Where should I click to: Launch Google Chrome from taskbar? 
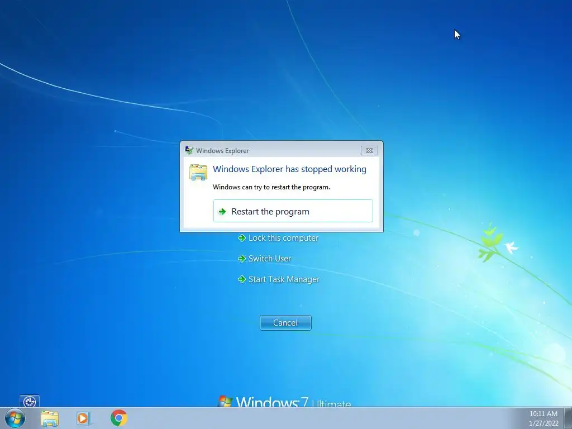click(119, 418)
